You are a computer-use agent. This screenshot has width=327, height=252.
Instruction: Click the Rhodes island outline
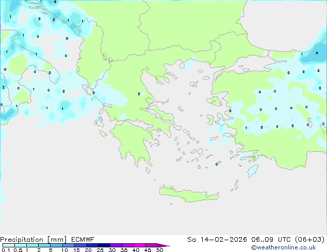click(253, 171)
